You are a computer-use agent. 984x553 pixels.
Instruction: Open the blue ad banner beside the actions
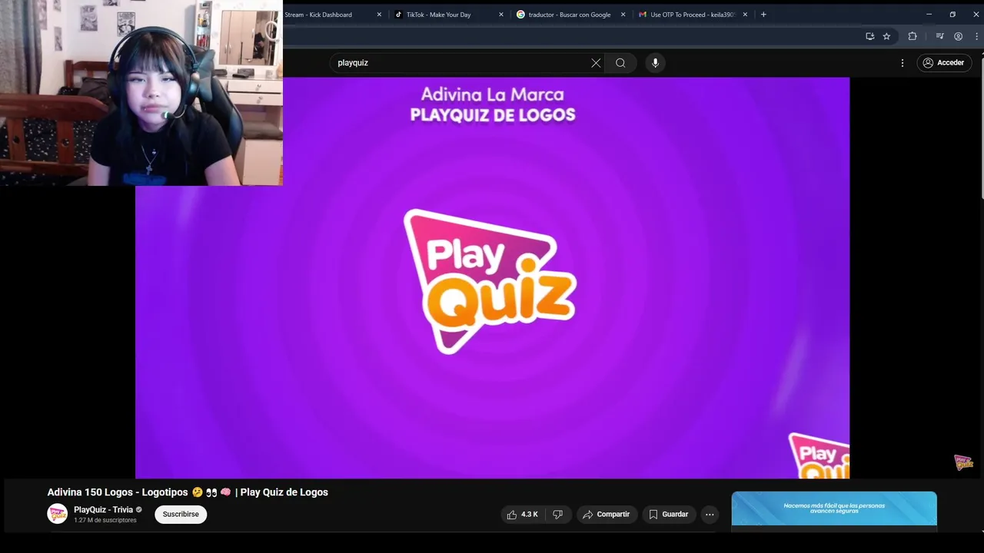pos(834,508)
